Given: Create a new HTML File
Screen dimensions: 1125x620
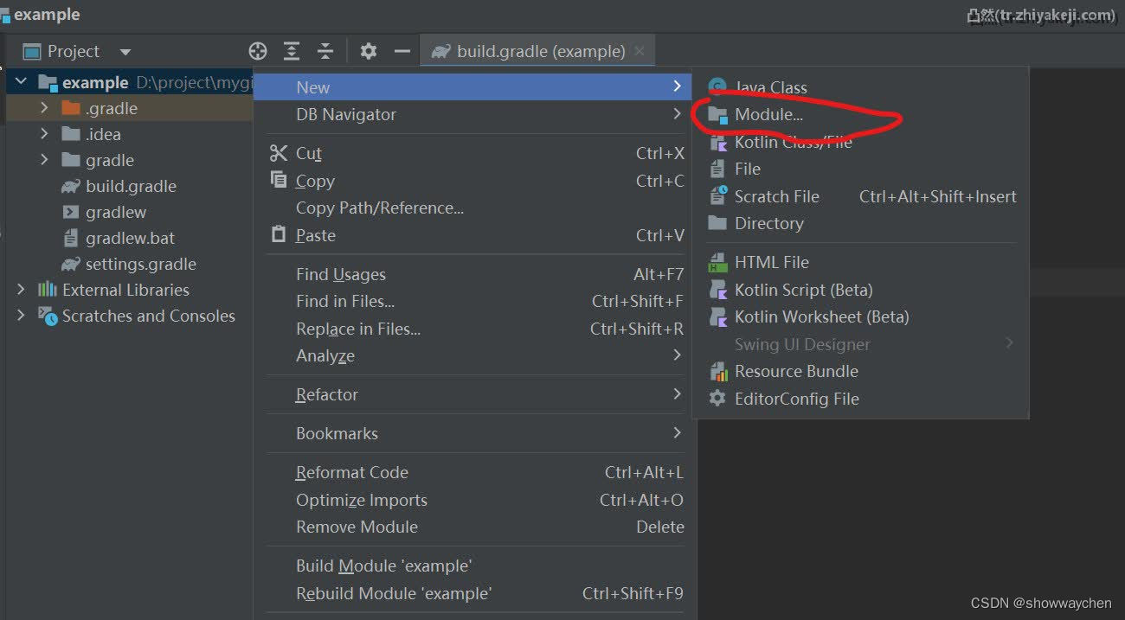Looking at the screenshot, I should (x=861, y=262).
